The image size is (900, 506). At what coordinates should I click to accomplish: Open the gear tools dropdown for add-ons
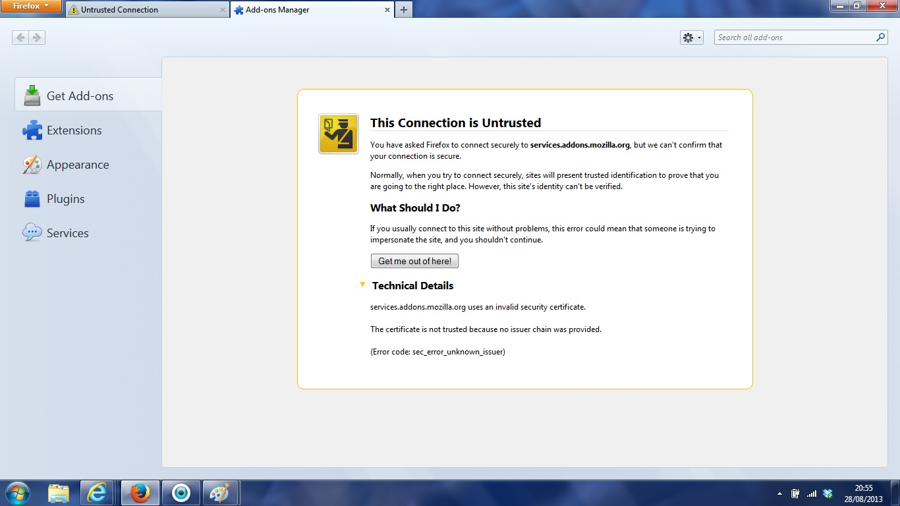(x=692, y=38)
